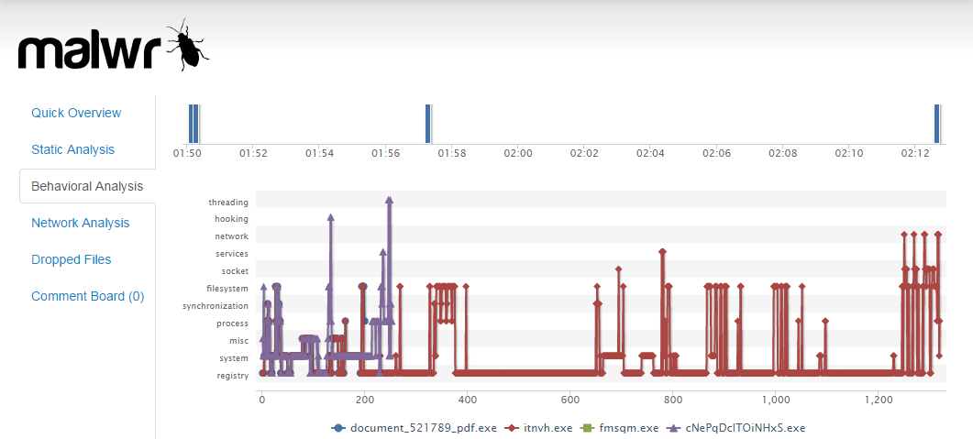Viewport: 973px width, 439px height.
Task: Click the 'process' axis label
Action: point(233,323)
